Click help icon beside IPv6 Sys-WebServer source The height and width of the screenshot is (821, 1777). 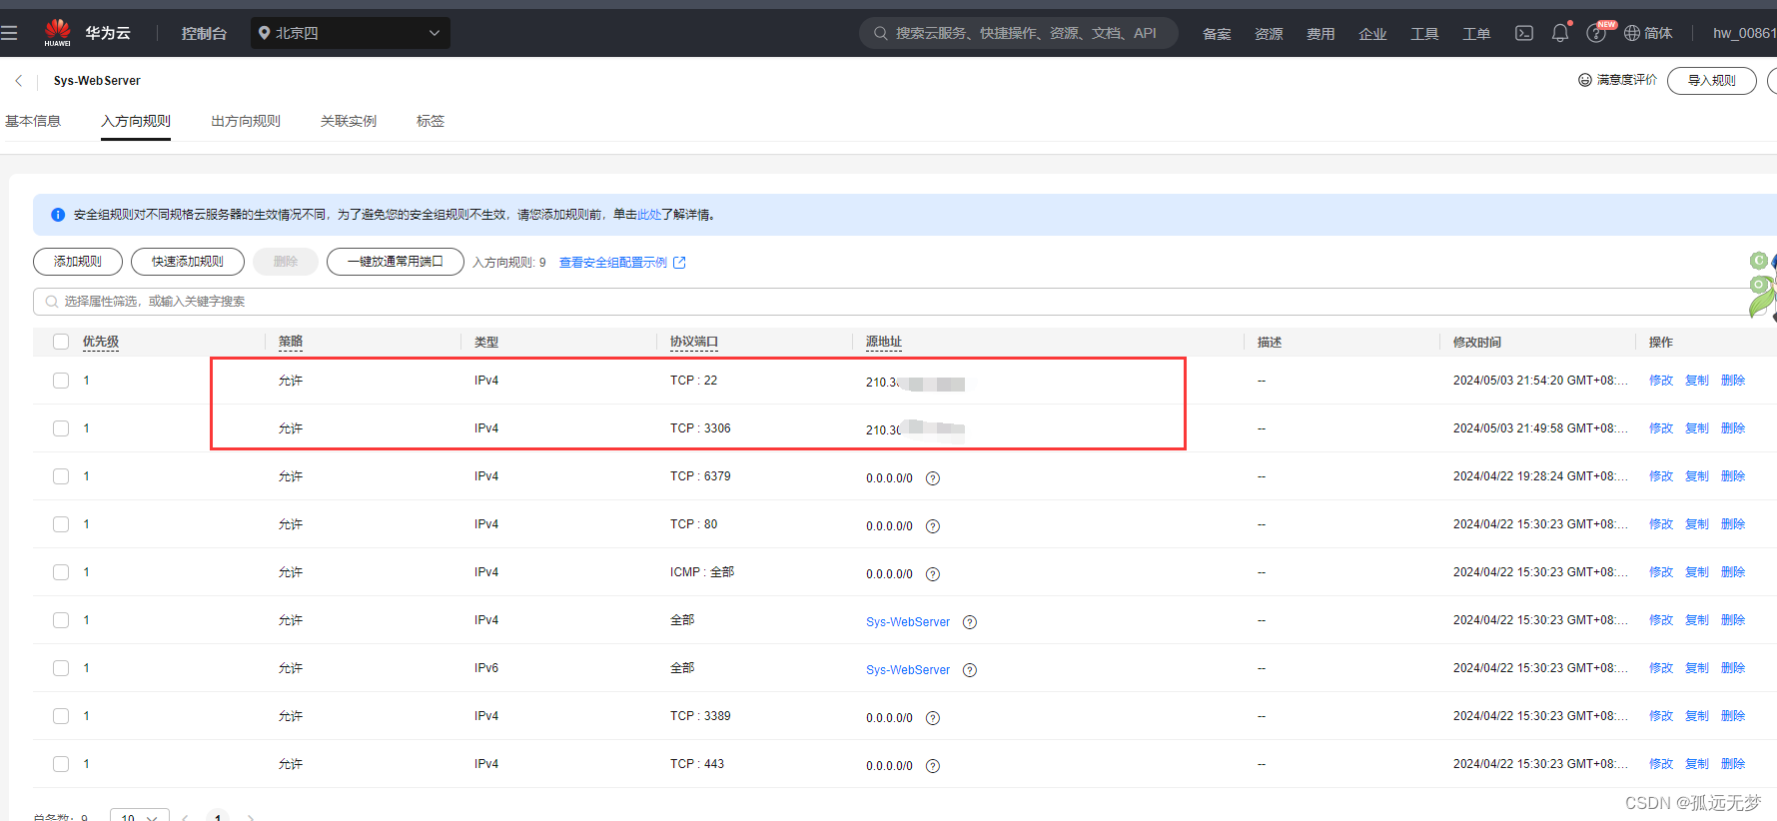pos(970,670)
